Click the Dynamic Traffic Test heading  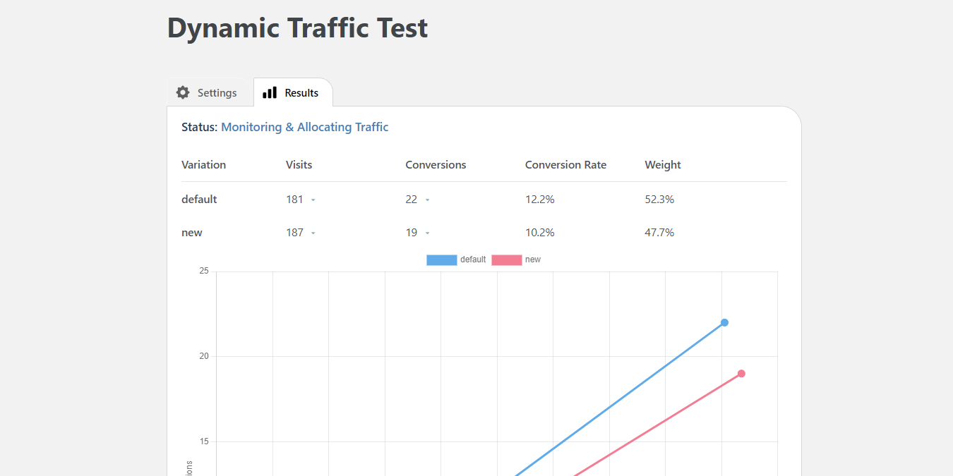click(296, 28)
